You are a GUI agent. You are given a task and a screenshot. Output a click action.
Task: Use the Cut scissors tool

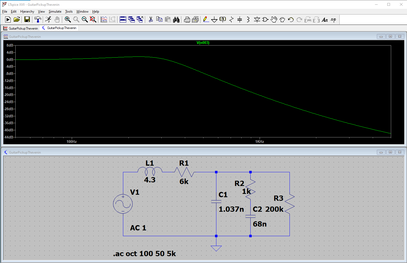[x=151, y=19]
